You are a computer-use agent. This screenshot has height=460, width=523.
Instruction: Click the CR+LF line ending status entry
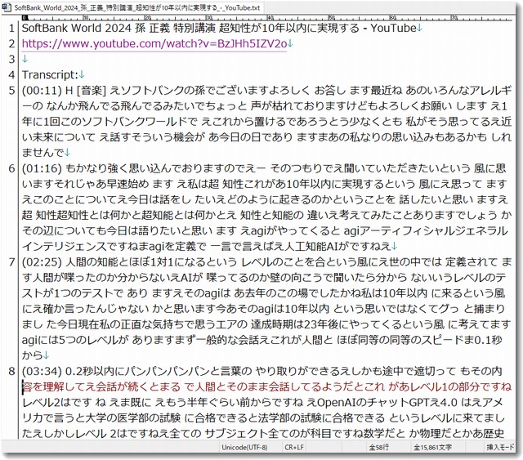294,447
